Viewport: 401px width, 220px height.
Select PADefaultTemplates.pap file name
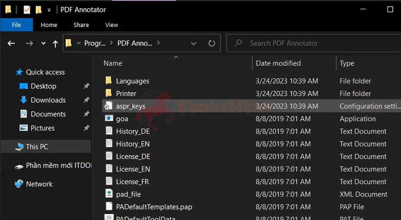pyautogui.click(x=154, y=207)
